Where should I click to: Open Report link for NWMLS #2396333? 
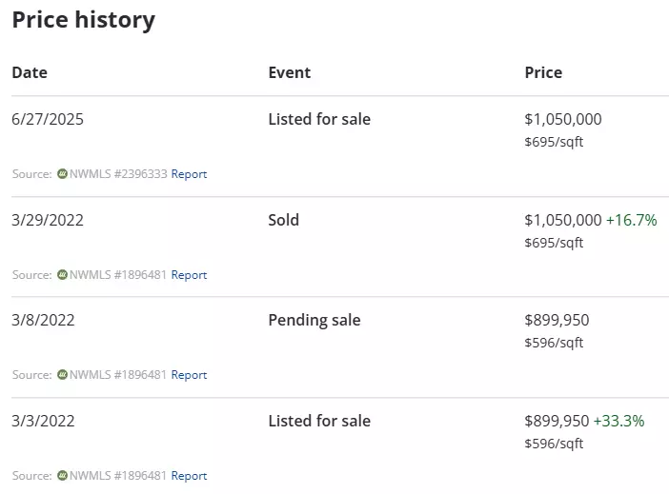coord(189,174)
